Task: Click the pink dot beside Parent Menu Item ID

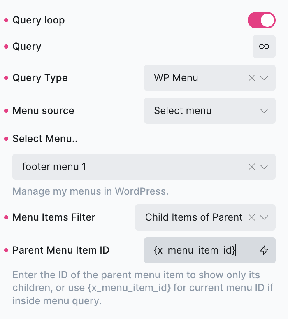Action: tap(6, 250)
